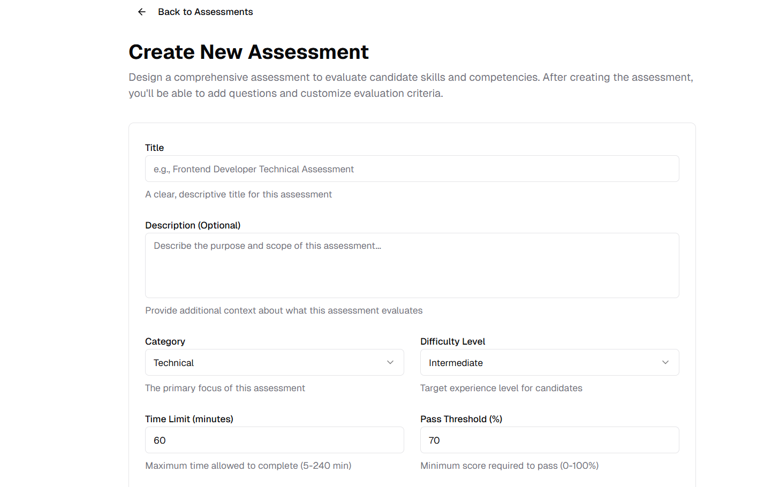Click the Difficulty Level dropdown chevron
Image resolution: width=772 pixels, height=487 pixels.
665,362
